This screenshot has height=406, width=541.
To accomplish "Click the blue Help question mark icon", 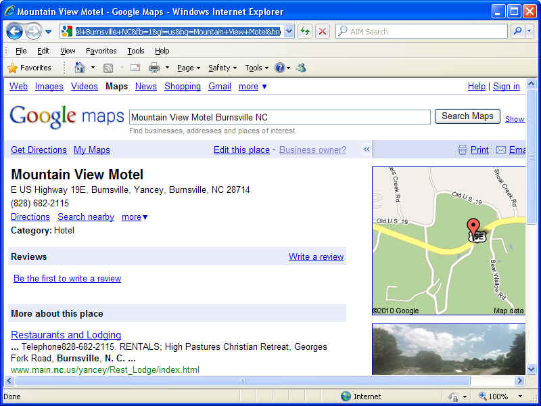I will coord(280,68).
